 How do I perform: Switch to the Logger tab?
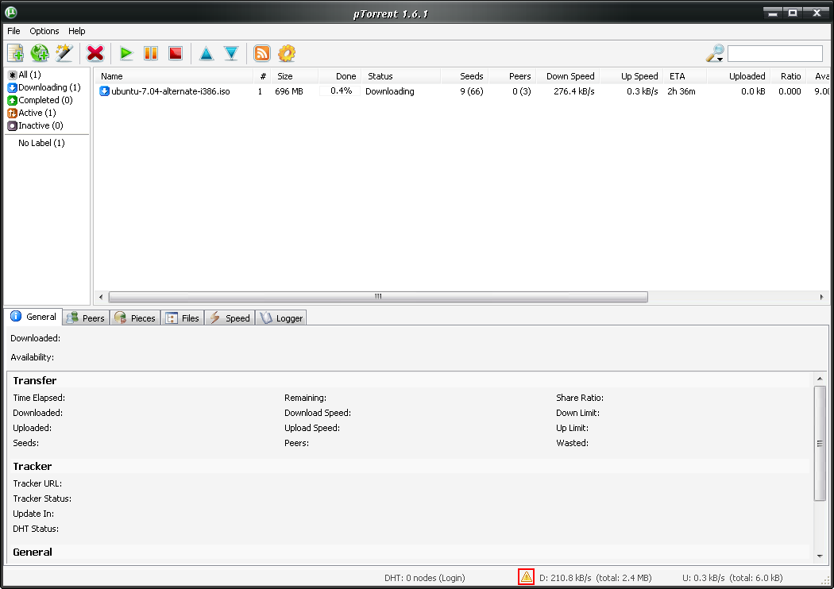281,318
